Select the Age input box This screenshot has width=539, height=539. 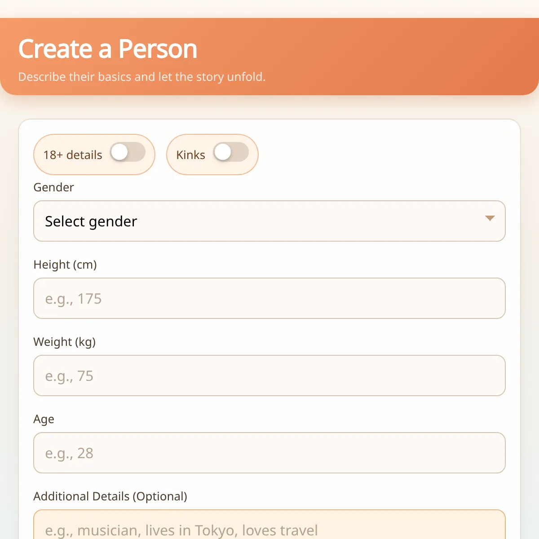[269, 453]
